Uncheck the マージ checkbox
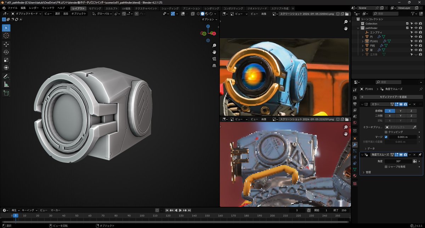 click(x=386, y=137)
